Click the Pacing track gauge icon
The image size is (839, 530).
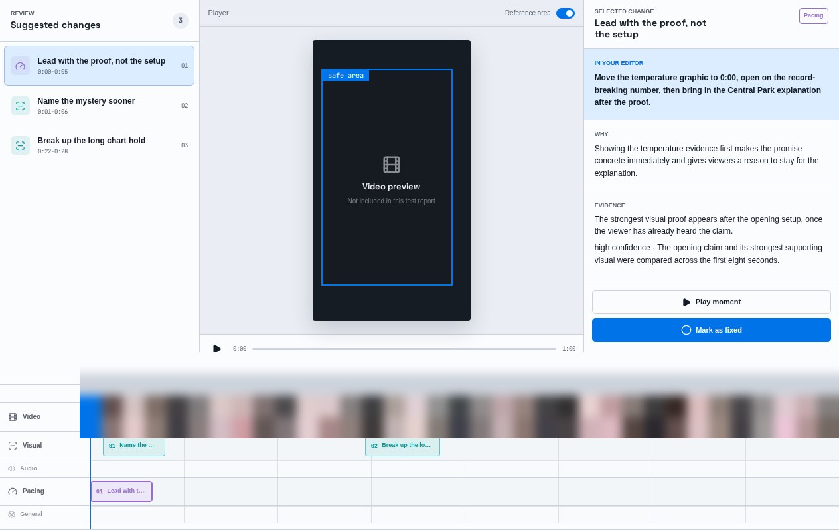coord(13,491)
